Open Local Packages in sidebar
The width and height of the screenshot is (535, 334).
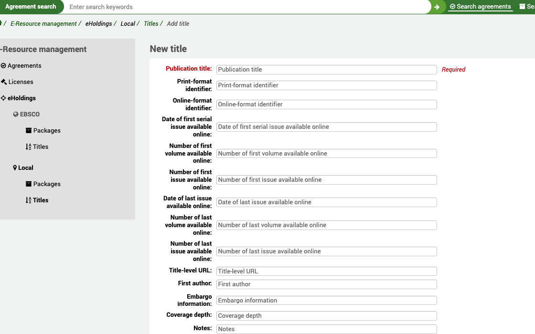tap(47, 184)
